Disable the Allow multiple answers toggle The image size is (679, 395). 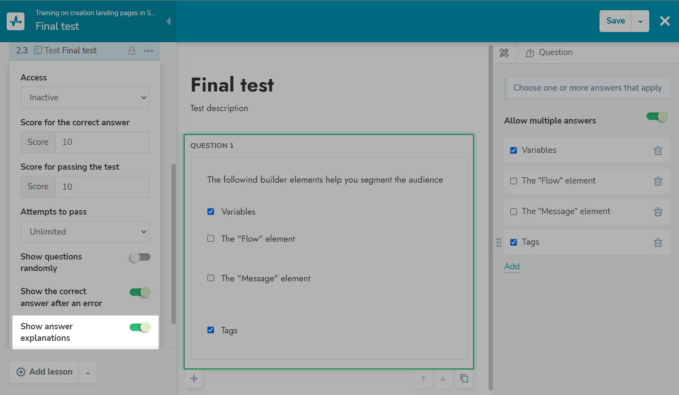coord(657,116)
